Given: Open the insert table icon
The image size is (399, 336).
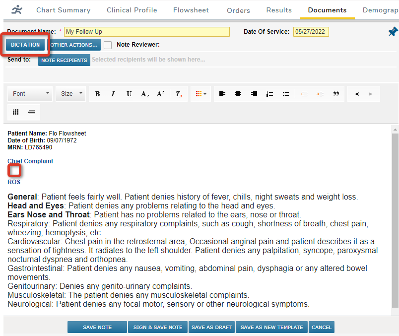Looking at the screenshot, I should [x=15, y=112].
